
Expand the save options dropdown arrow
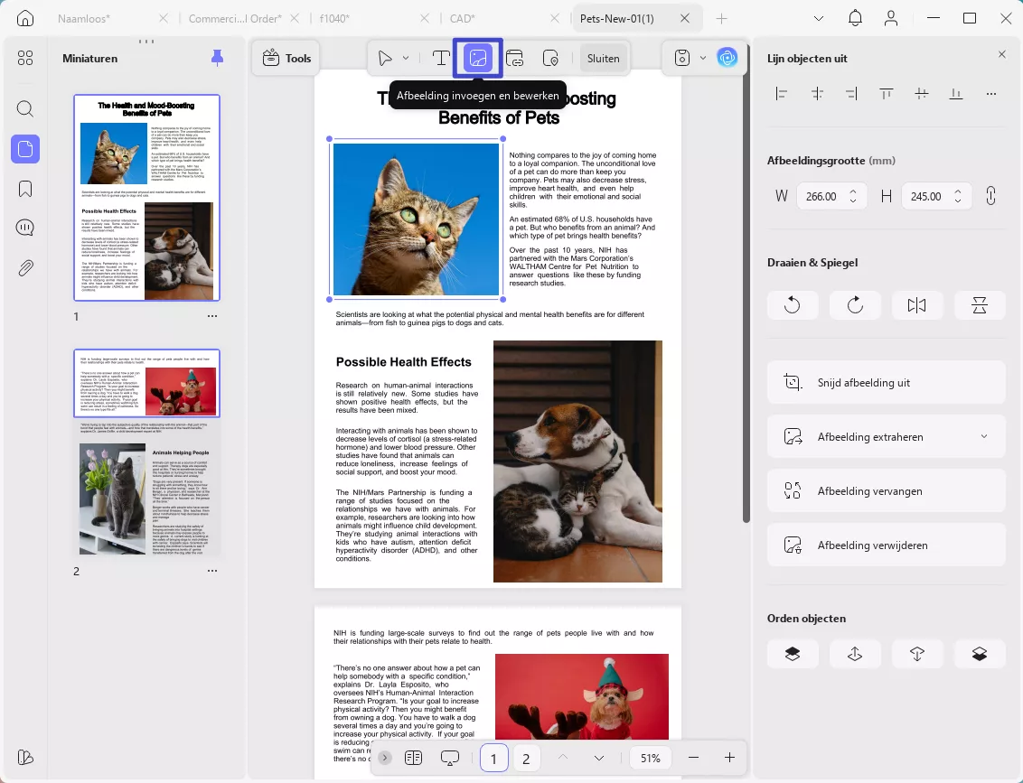[703, 58]
